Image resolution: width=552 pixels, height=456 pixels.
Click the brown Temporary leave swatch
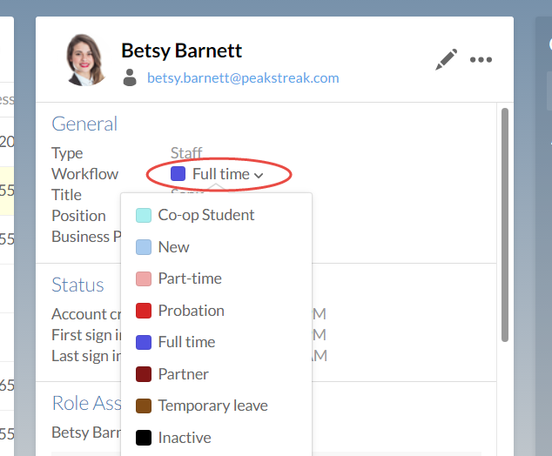tap(144, 406)
